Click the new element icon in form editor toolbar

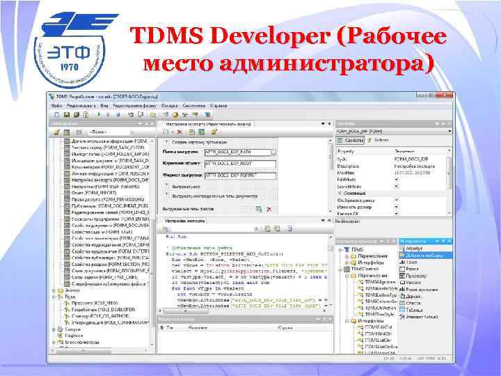tap(166, 132)
